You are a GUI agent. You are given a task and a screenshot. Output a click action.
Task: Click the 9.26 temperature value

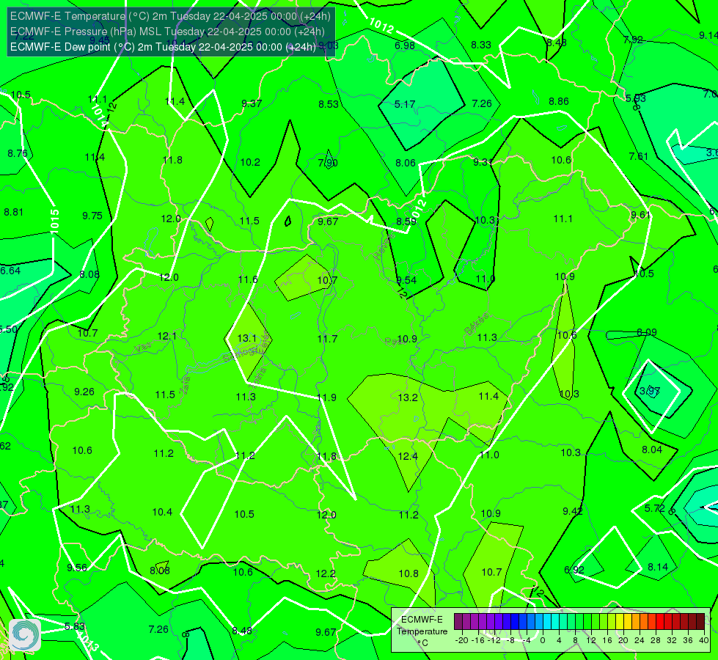click(84, 392)
